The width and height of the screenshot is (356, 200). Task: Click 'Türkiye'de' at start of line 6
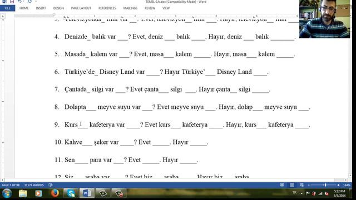tap(80, 72)
